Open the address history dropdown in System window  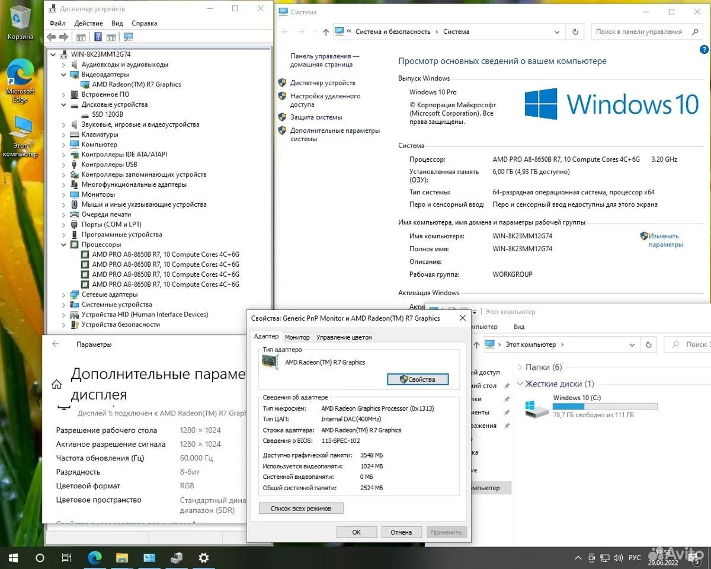point(557,32)
